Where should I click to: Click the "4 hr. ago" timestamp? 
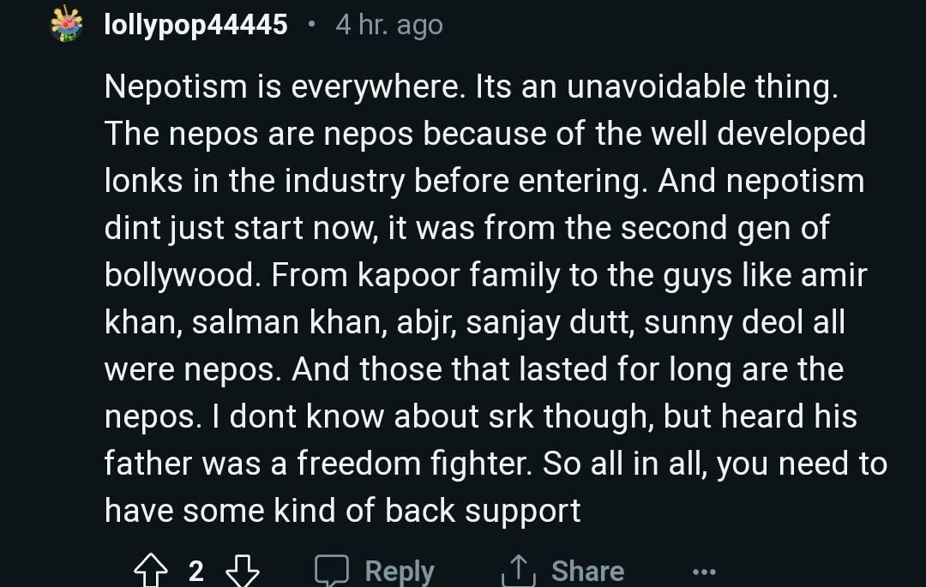[389, 25]
